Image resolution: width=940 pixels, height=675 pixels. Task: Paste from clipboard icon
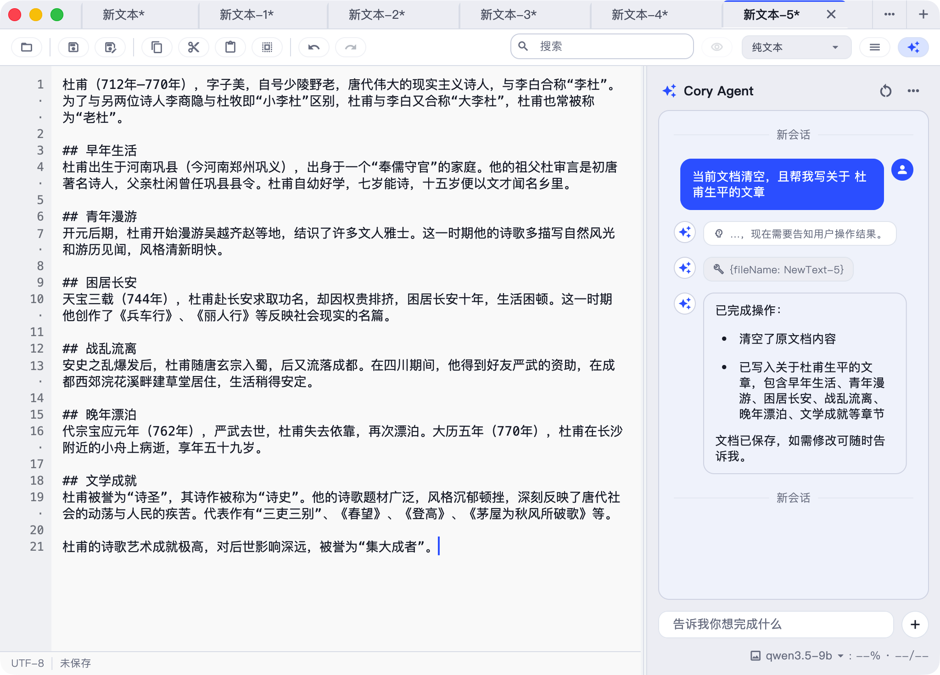(x=230, y=47)
